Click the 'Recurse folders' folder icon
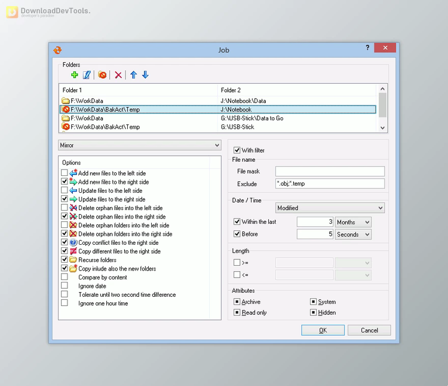Screen dimensions: 448x386 (73, 260)
